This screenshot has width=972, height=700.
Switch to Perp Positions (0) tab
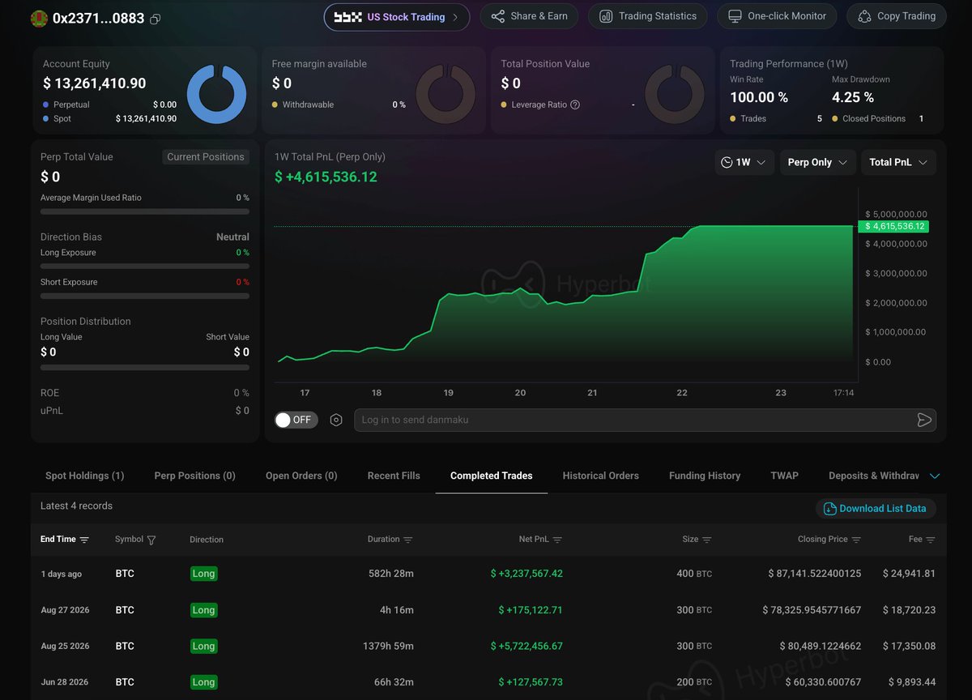coord(195,476)
